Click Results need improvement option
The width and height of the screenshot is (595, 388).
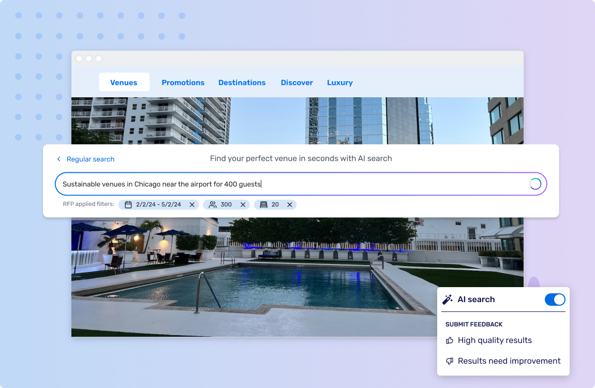click(x=509, y=361)
